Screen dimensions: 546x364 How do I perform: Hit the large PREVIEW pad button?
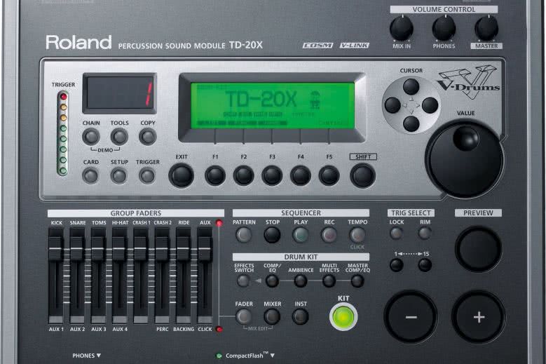479,249
